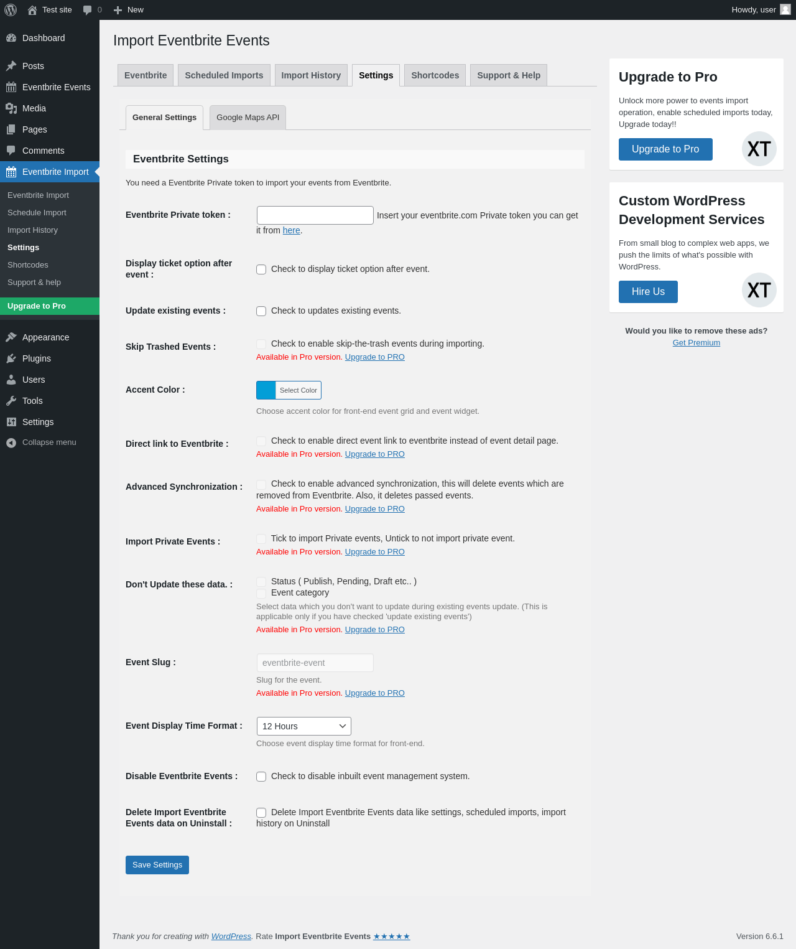The image size is (796, 949).
Task: Select the Shortcodes tab
Action: click(x=435, y=75)
